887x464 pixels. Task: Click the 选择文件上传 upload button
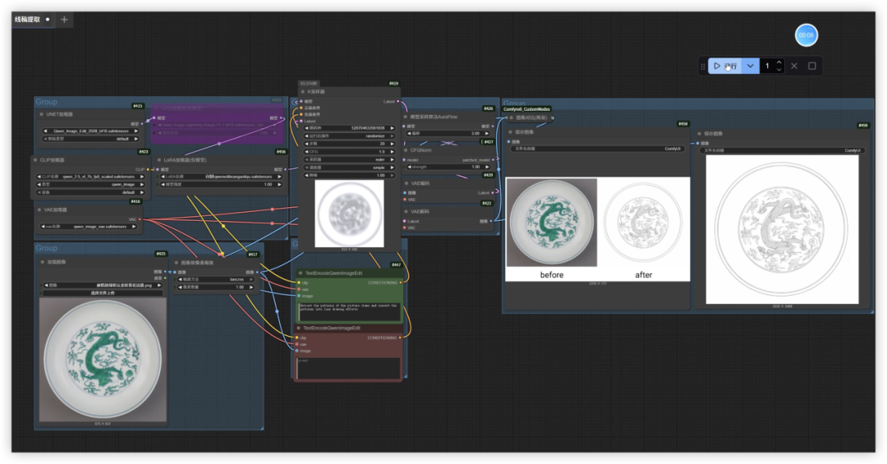click(102, 292)
